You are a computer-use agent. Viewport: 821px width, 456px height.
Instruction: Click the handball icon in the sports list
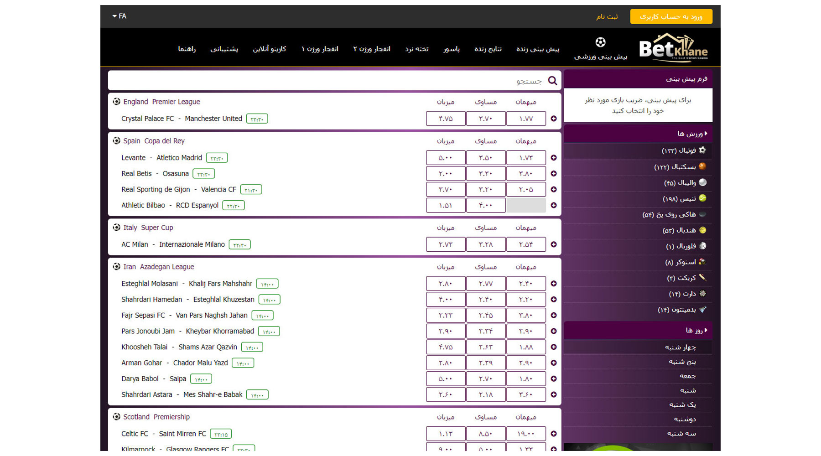click(702, 230)
